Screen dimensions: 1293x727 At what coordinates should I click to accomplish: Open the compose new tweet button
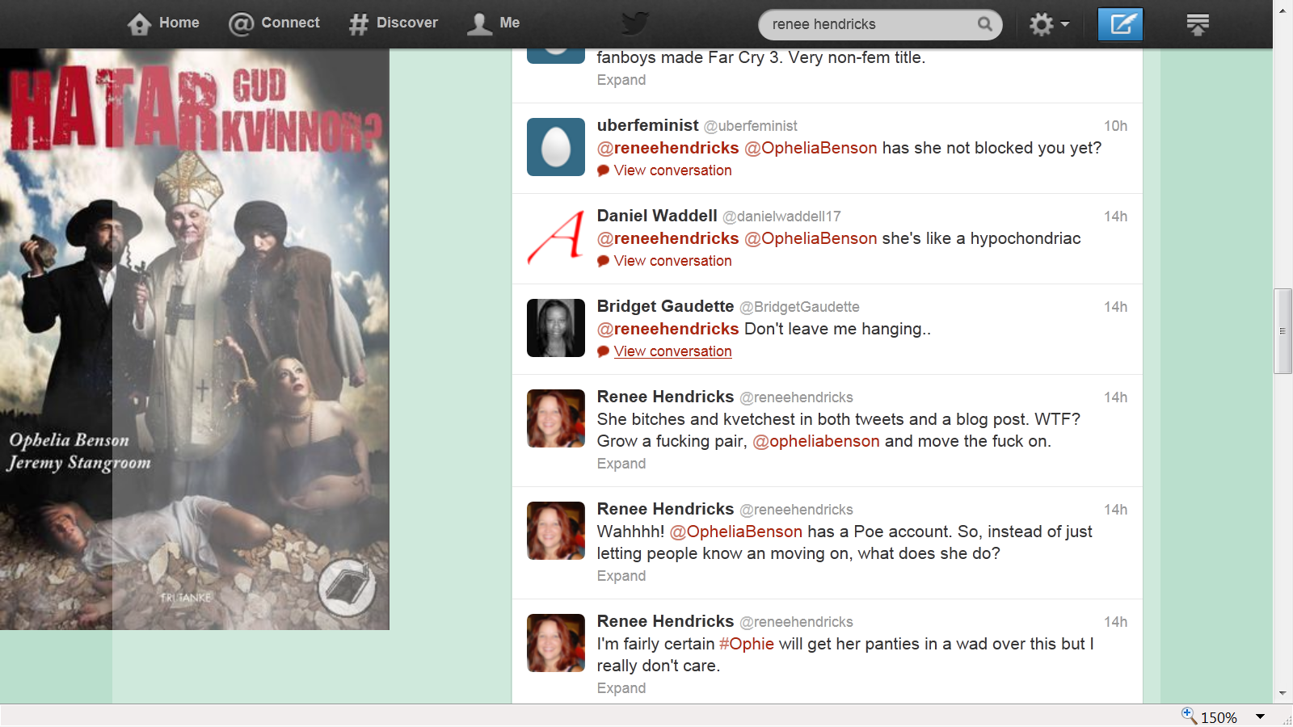pos(1120,24)
